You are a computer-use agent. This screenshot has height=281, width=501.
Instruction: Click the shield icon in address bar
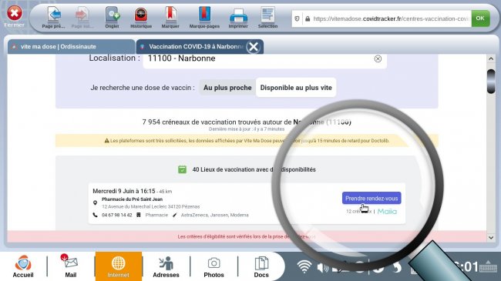[297, 18]
